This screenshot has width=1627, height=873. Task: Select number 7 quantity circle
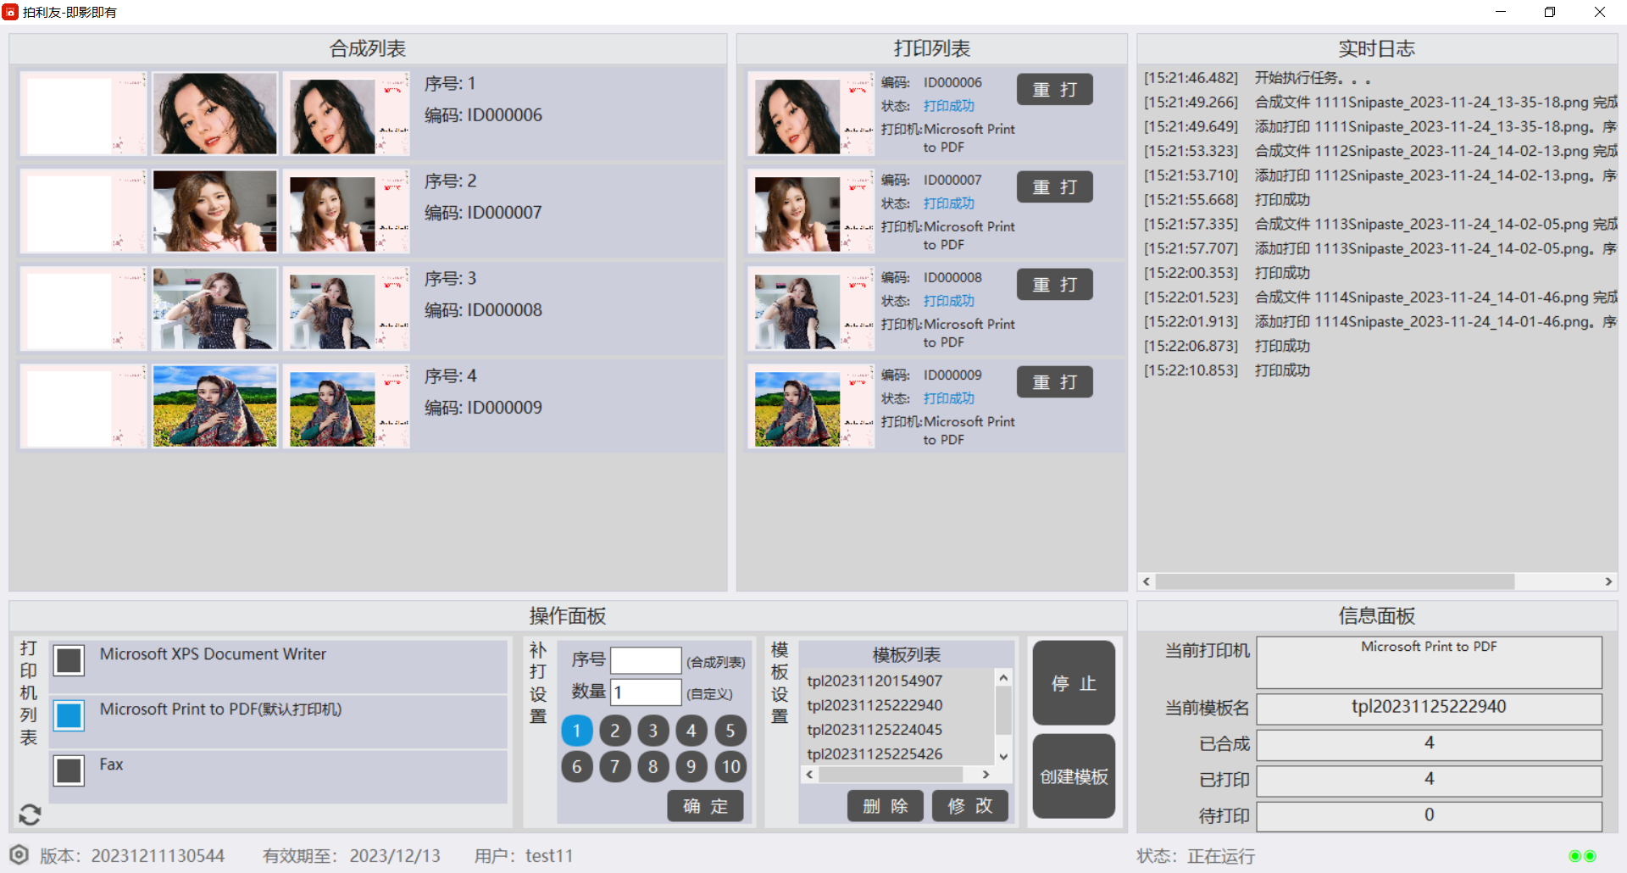tap(615, 767)
